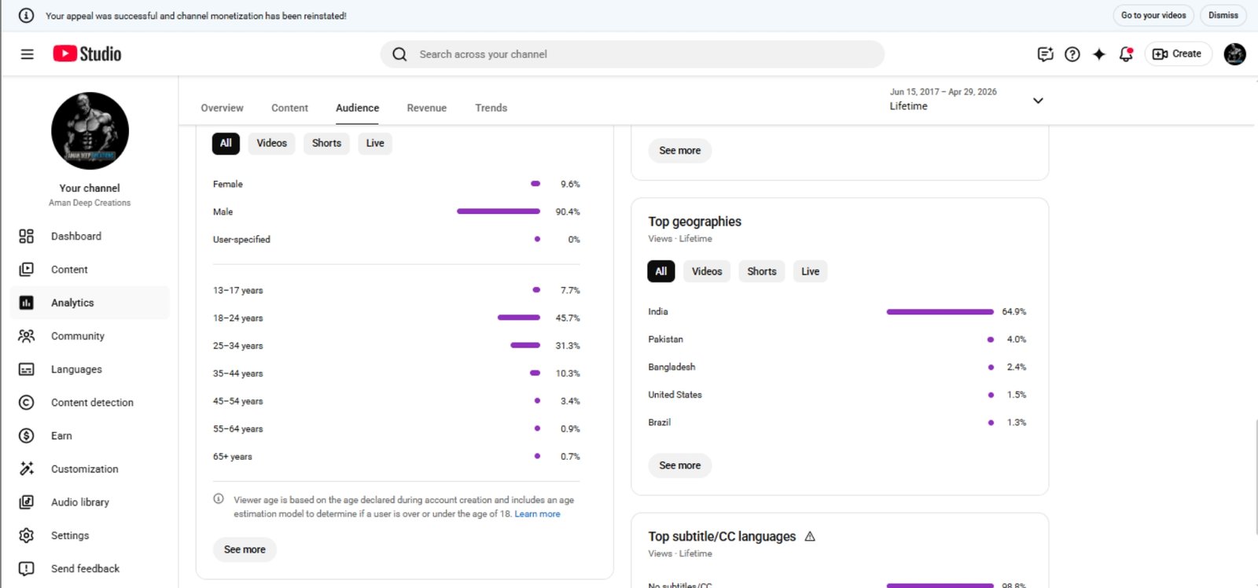Expand Top geographies with See more
Screen dimensions: 1258x588
[x=679, y=465]
